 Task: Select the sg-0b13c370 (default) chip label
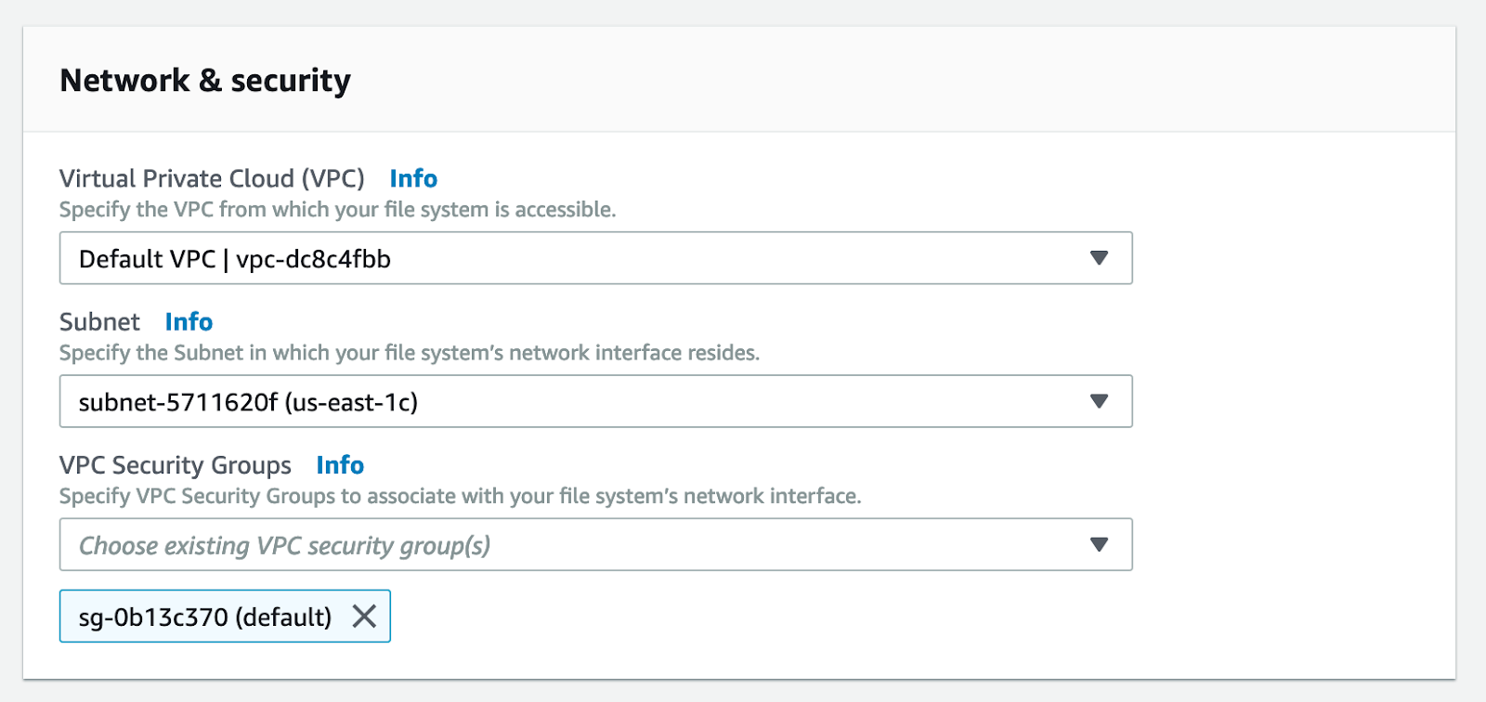204,617
